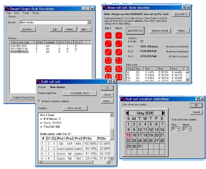Select Die 2 face showing two pips

[x=119, y=44]
